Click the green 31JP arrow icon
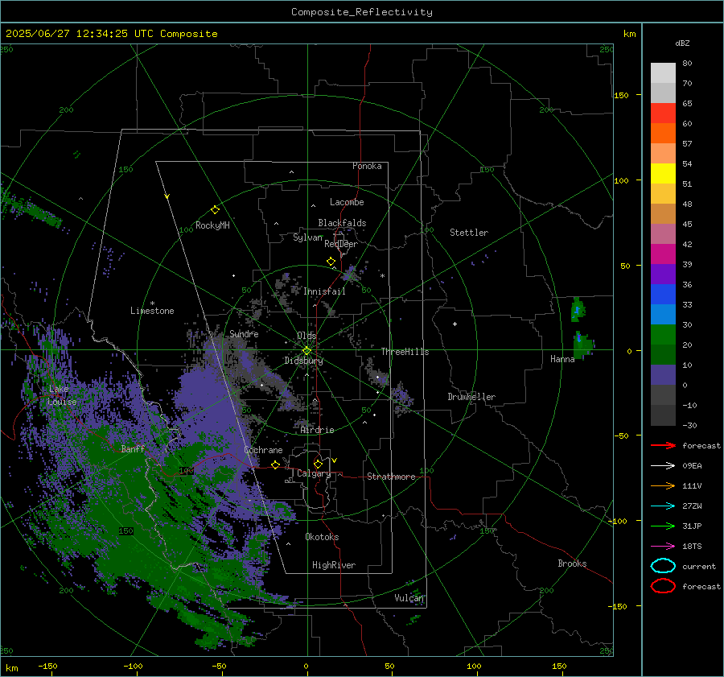724x677 pixels. pyautogui.click(x=663, y=526)
